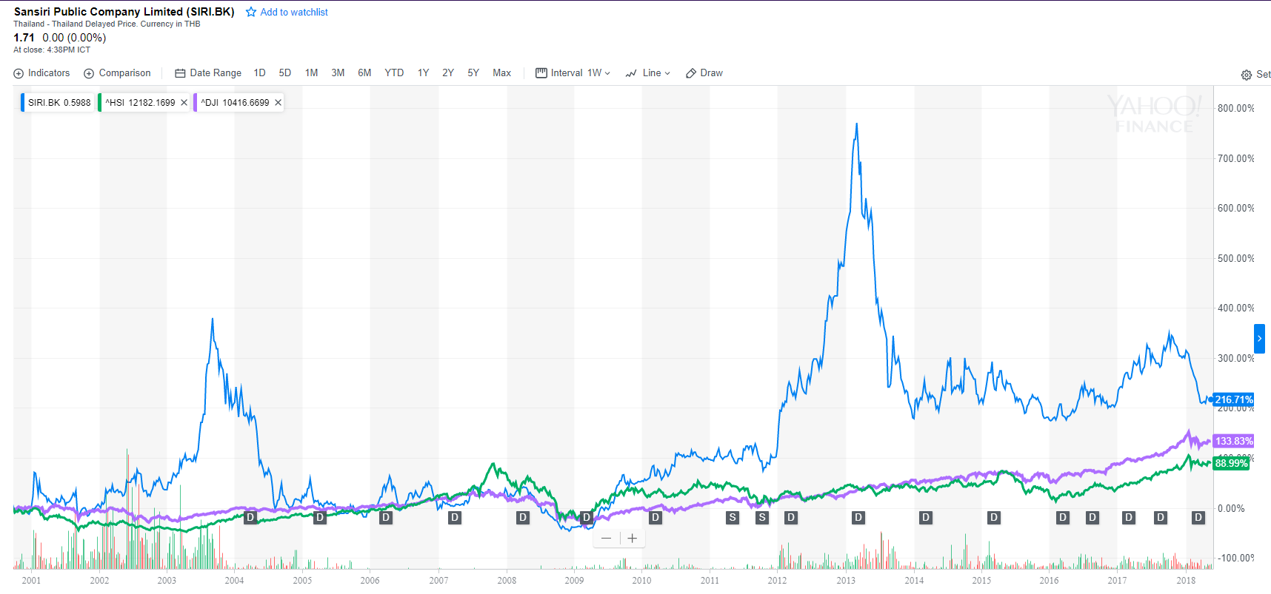Click the ^DJI 10416.6699 legend label
Screen dimensions: 1271x594
coord(235,103)
